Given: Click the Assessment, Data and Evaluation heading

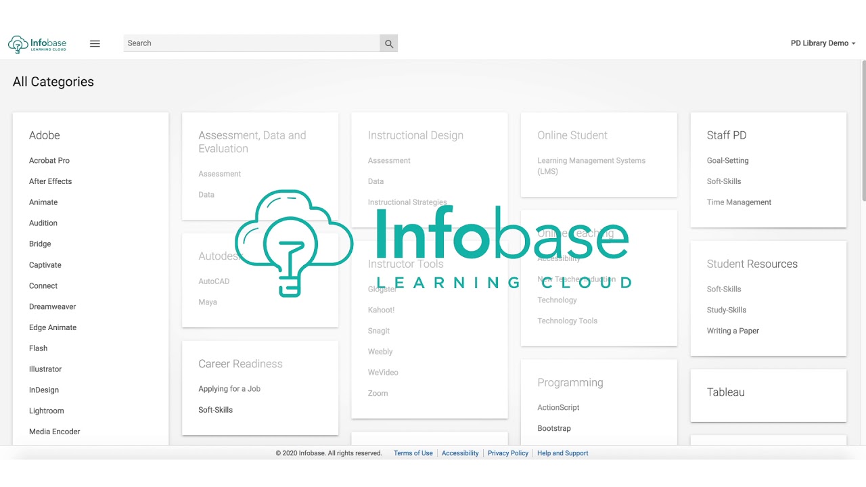Looking at the screenshot, I should click(252, 142).
